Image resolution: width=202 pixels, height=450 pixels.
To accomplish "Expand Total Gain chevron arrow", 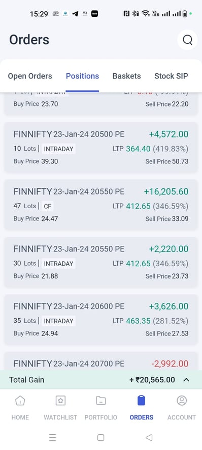I will 186,380.
